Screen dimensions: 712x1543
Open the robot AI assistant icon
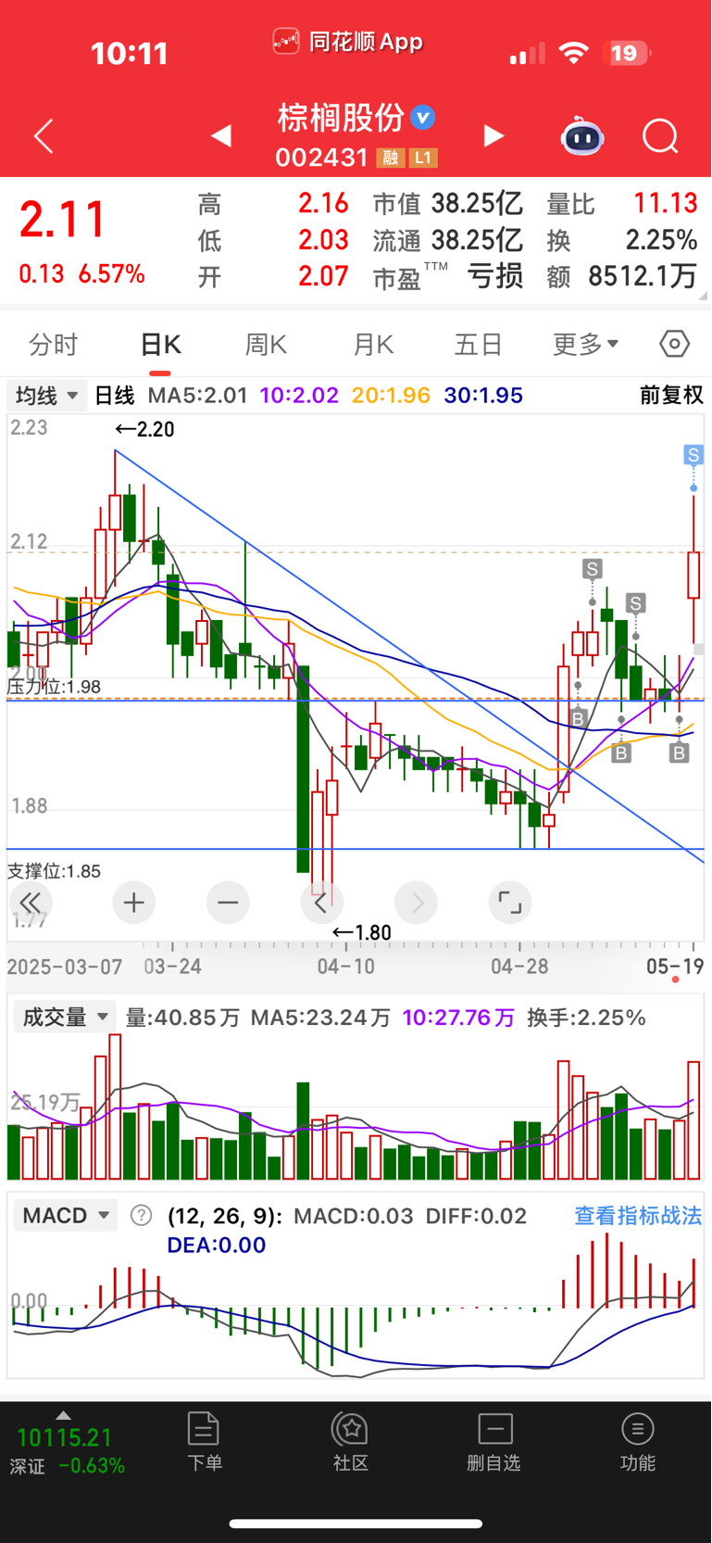(x=582, y=136)
